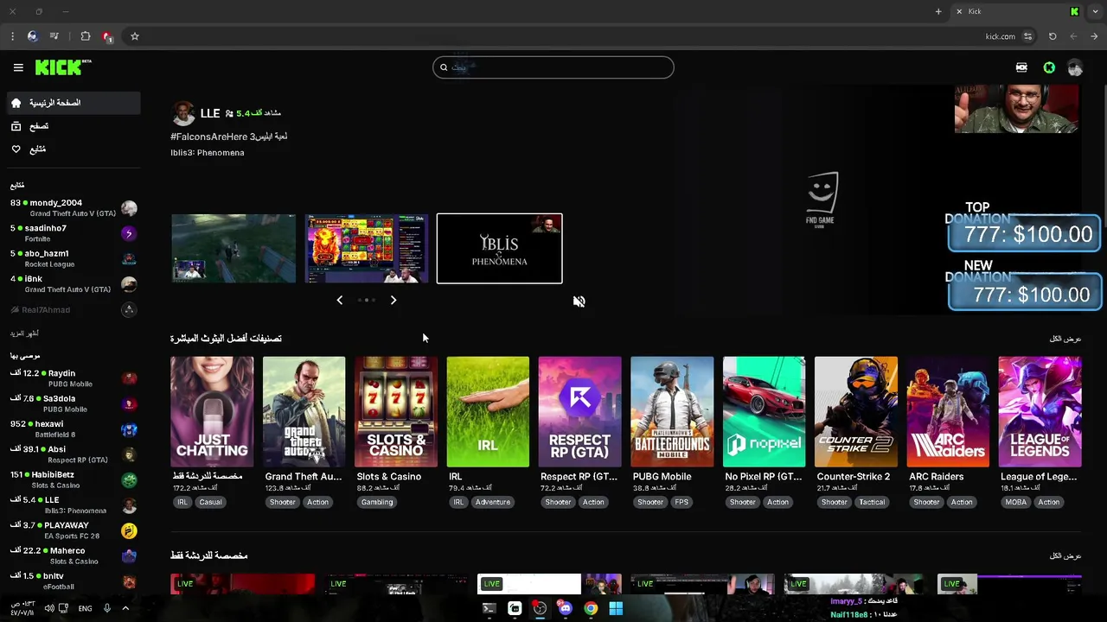This screenshot has width=1107, height=622.
Task: Click Adventure tag under IRL
Action: coord(492,502)
